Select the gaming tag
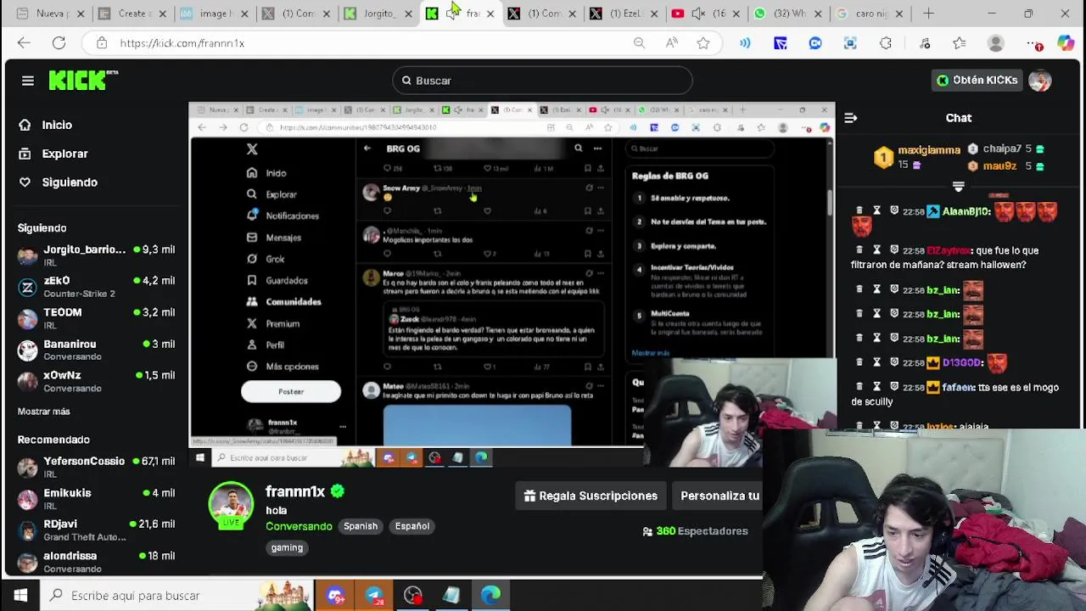Image resolution: width=1086 pixels, height=611 pixels. [287, 548]
